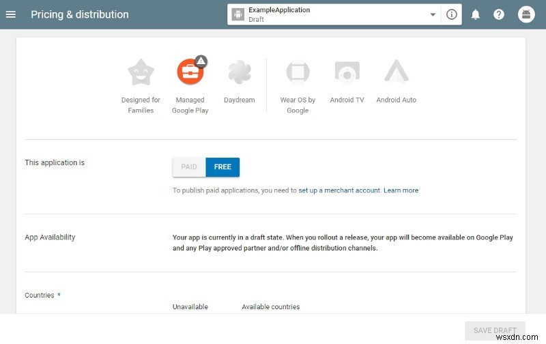The width and height of the screenshot is (546, 344).
Task: Set application pricing to FREE
Action: (222, 167)
